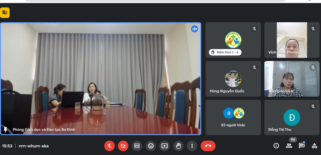Click muted mic icon on Vĩnh Phúc Phường tile
The image size is (321, 155).
coord(313,29)
